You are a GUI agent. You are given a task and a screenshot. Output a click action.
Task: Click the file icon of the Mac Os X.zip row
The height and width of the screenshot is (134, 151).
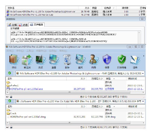(8, 15)
